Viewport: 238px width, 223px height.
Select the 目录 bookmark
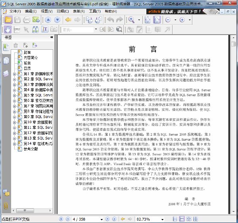(x=27, y=68)
